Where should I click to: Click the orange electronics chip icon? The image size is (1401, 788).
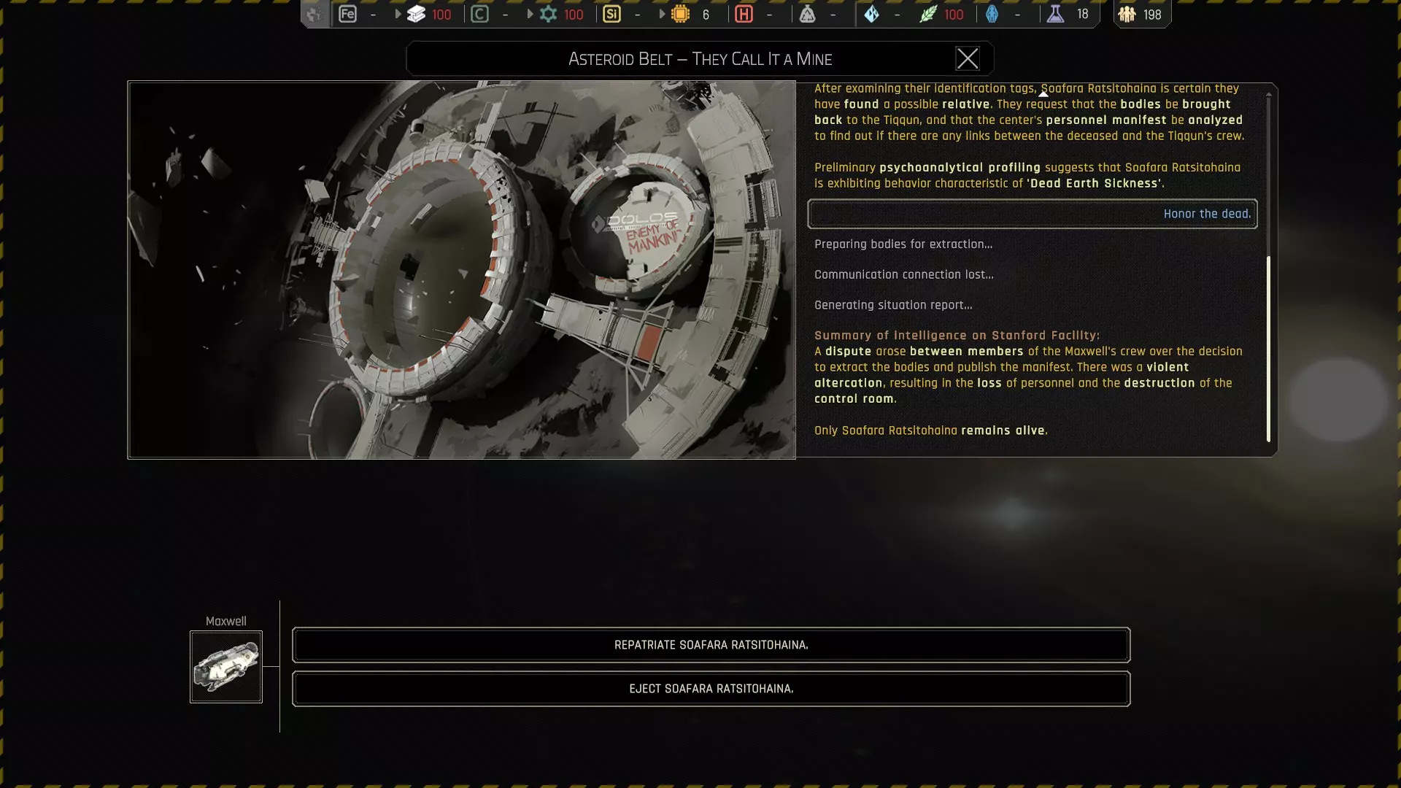680,14
